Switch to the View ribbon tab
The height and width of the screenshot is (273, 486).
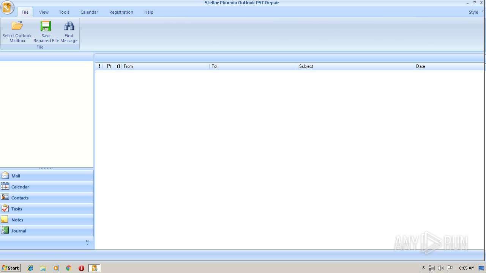point(44,12)
